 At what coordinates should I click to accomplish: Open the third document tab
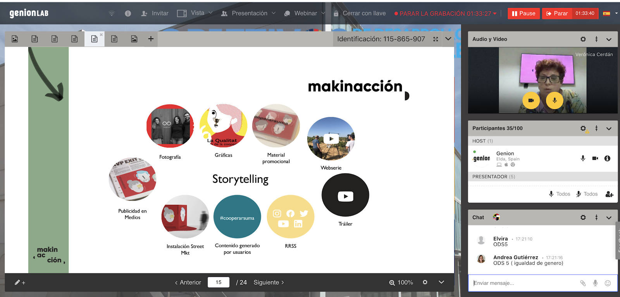(55, 39)
